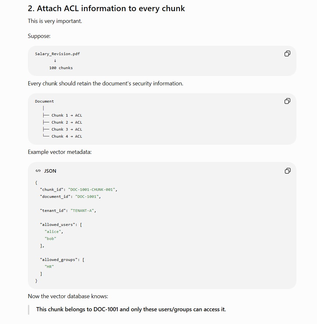Viewport: 317px width, 324px height.
Task: Copy the JSON metadata code block
Action: coord(287,171)
